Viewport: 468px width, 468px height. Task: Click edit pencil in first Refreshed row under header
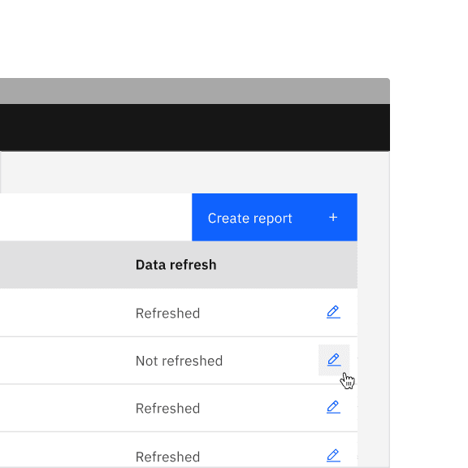pos(333,312)
